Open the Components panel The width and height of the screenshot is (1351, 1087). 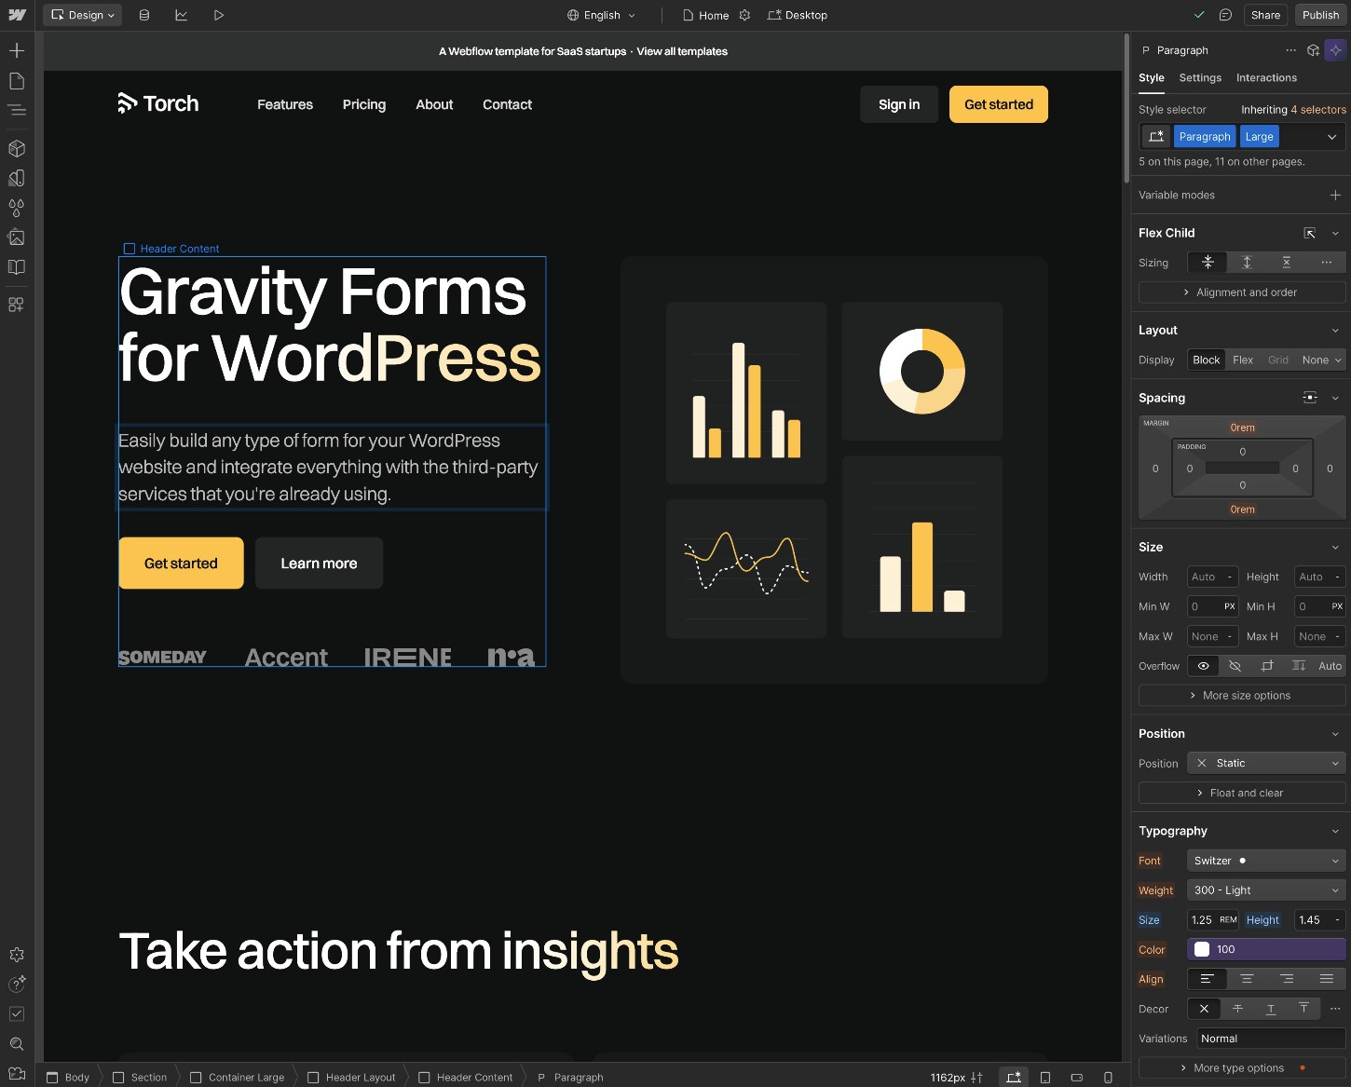17,148
